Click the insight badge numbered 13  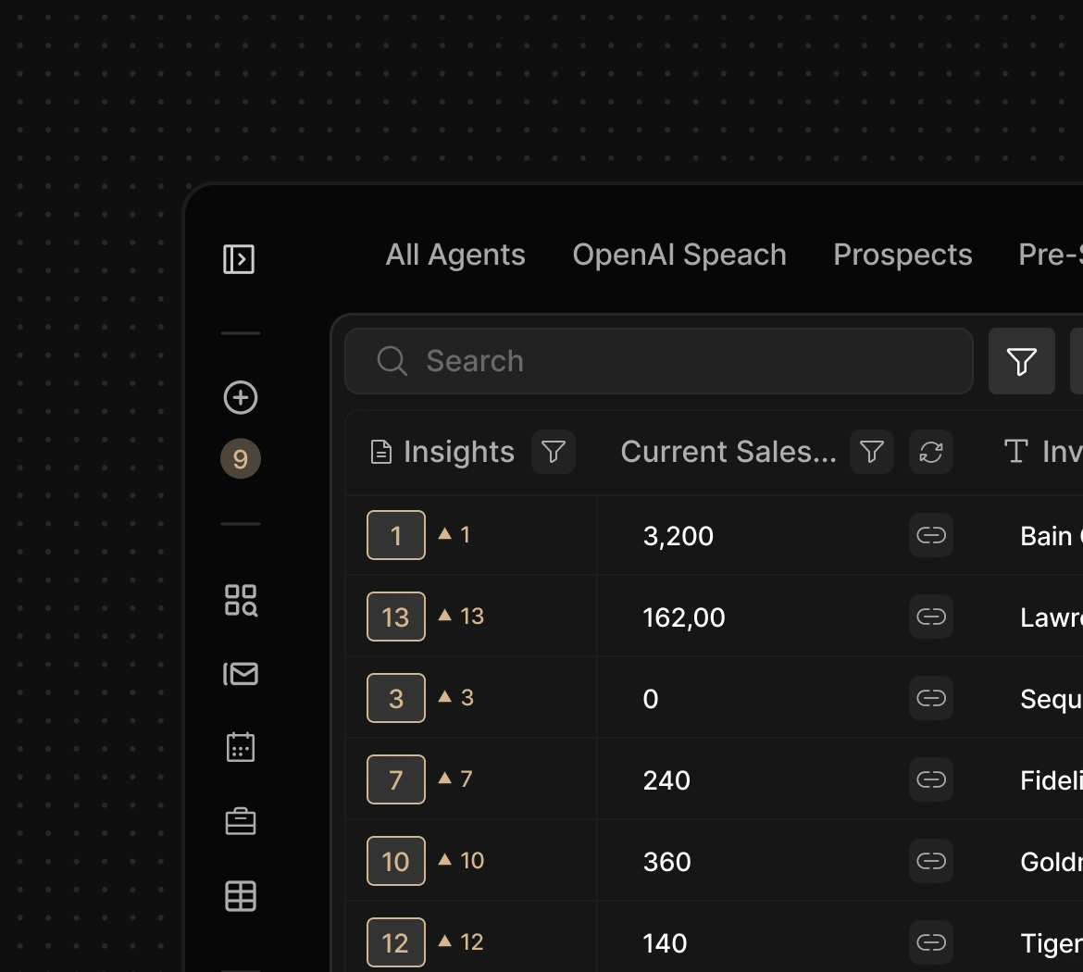(x=396, y=617)
